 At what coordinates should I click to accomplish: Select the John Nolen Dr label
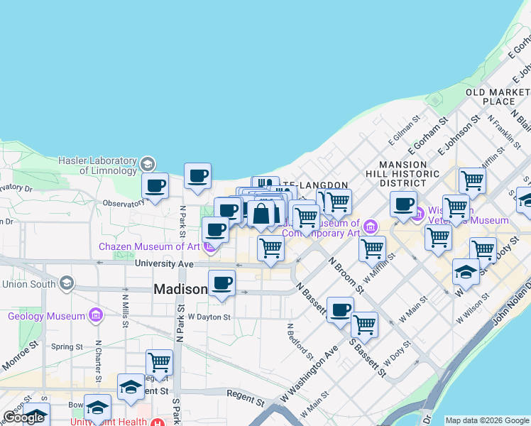tap(512, 303)
